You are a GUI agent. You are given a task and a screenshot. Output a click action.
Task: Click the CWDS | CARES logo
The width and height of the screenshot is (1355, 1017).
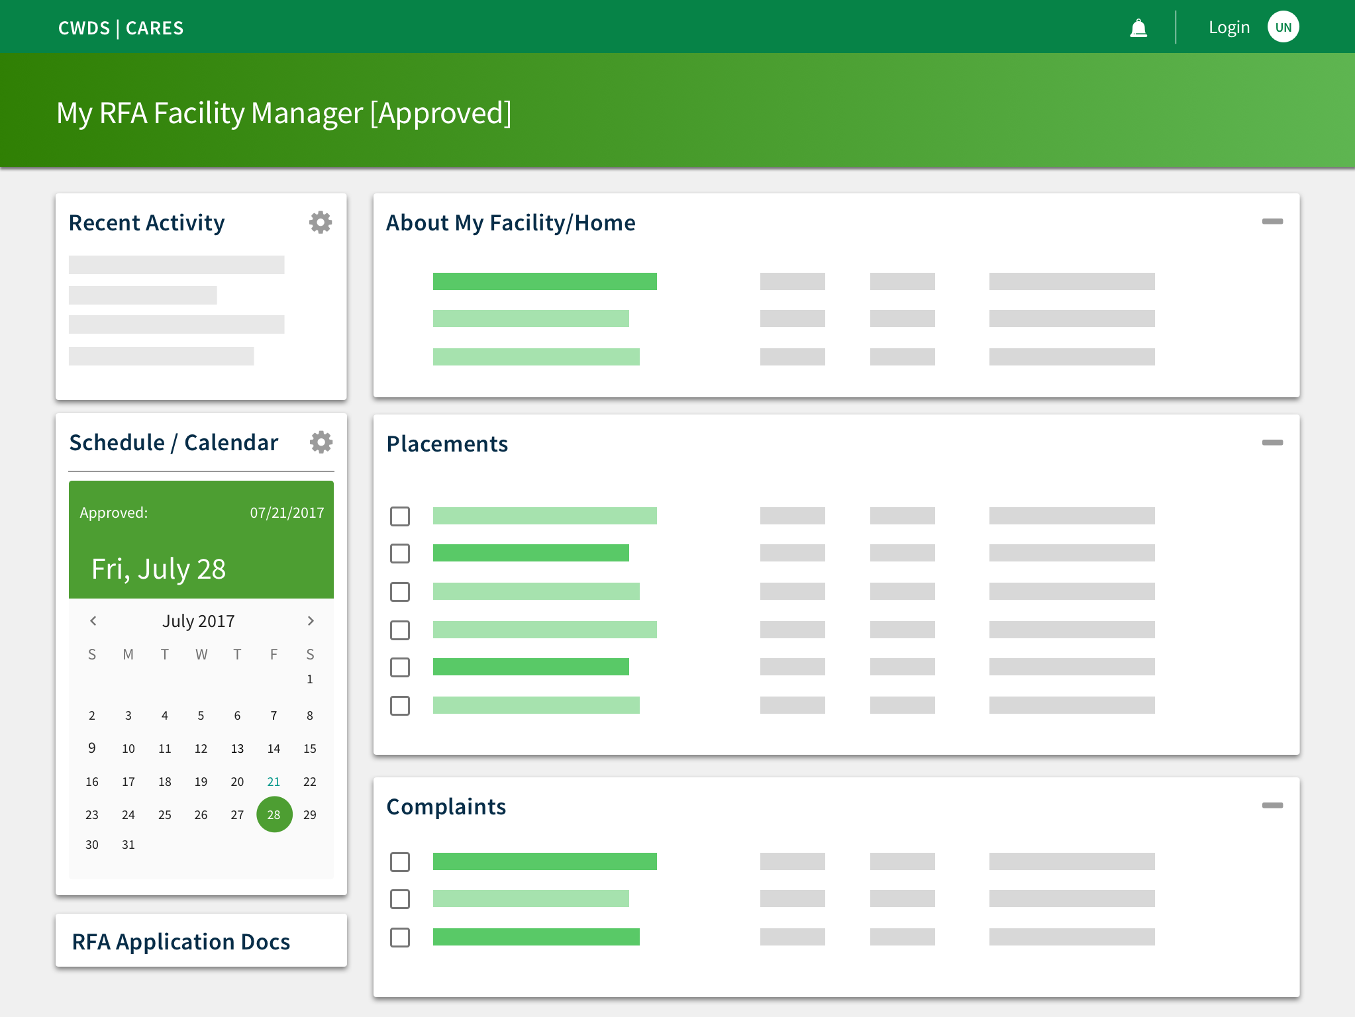[121, 28]
